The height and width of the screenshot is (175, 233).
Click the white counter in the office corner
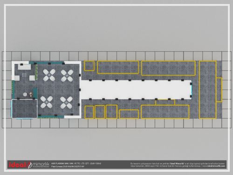coord(24,67)
